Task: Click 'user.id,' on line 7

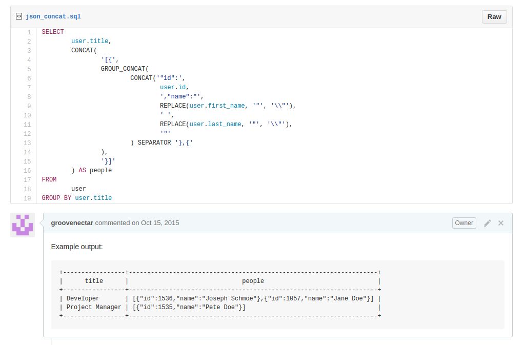Action: pyautogui.click(x=174, y=87)
